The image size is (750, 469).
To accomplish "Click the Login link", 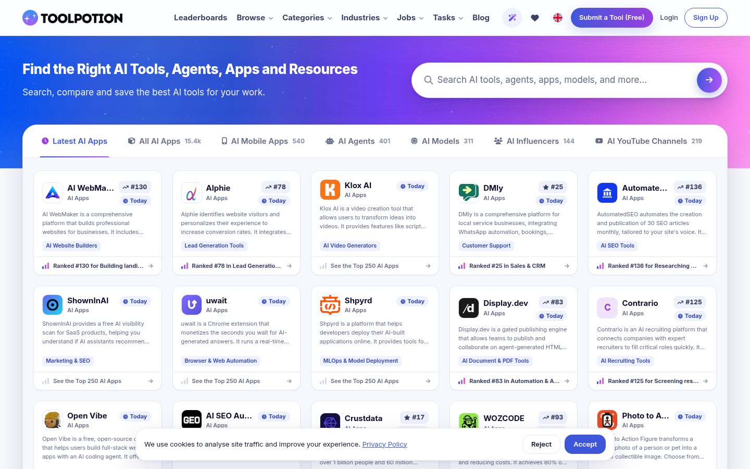I will coord(669,18).
